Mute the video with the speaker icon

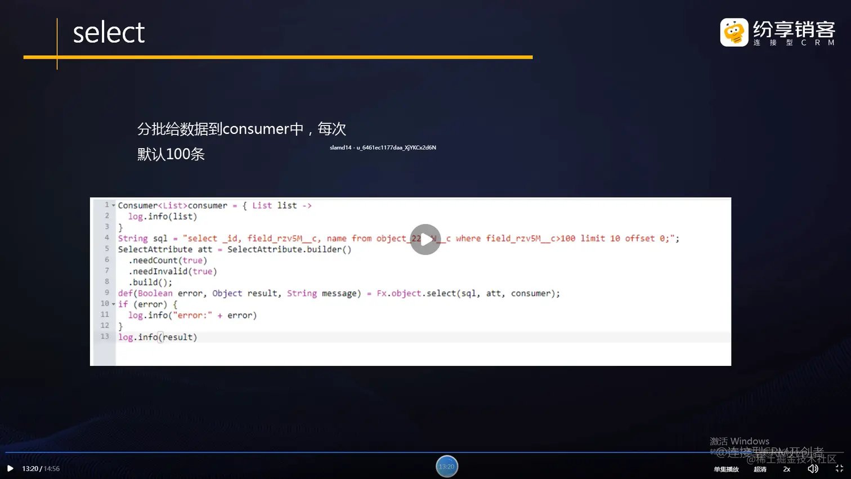tap(813, 468)
